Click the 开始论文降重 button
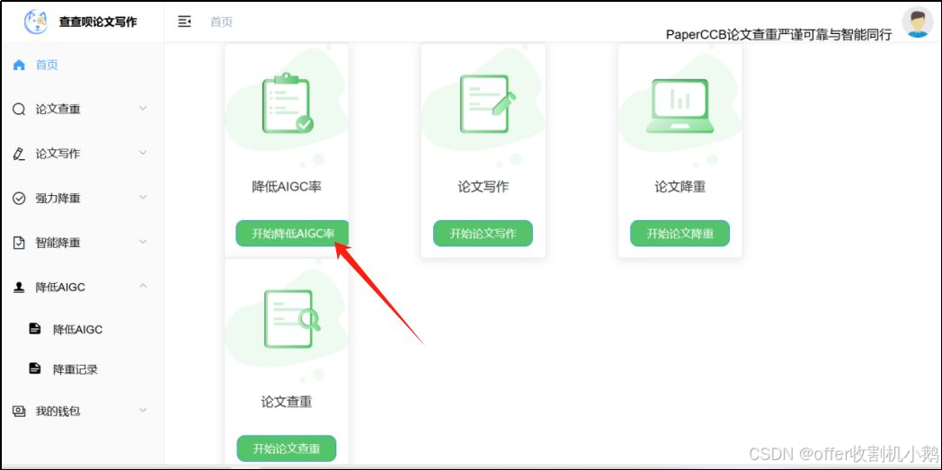This screenshot has width=942, height=470. tap(680, 234)
